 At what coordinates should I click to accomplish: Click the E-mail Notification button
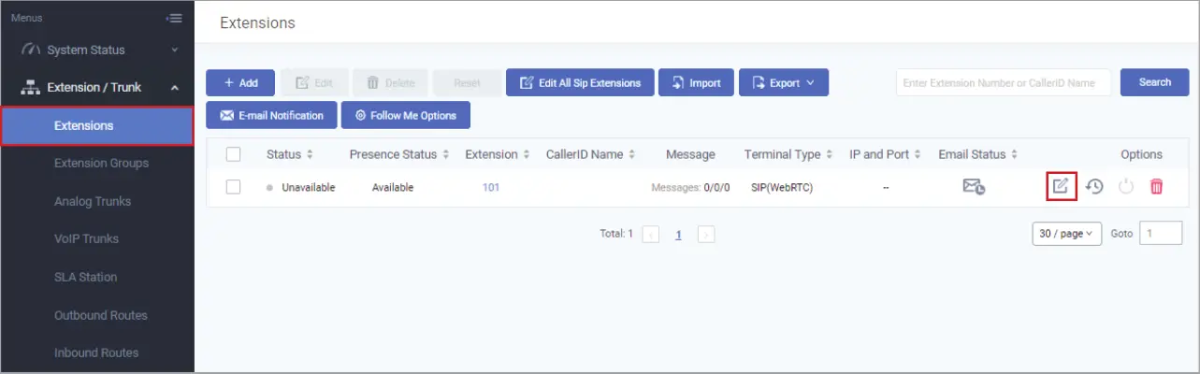tap(271, 115)
